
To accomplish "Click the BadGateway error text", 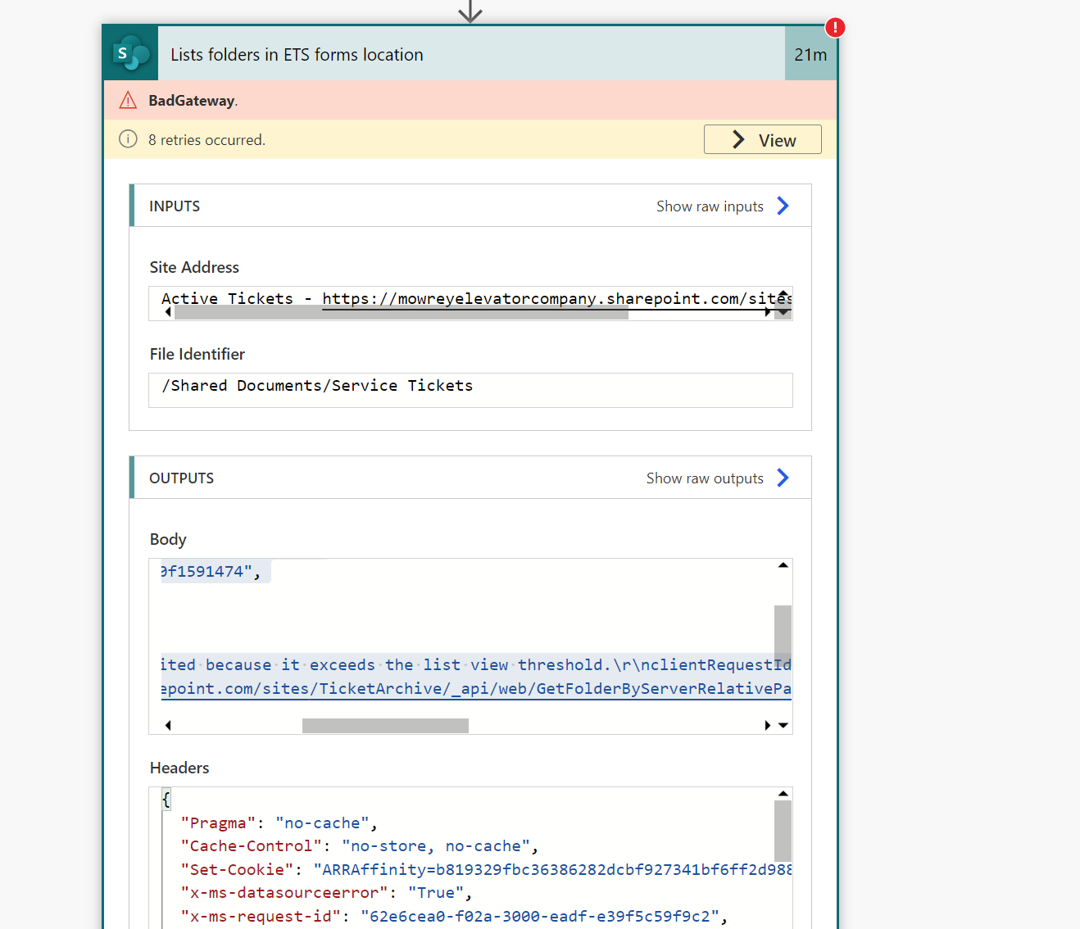I will (x=193, y=101).
